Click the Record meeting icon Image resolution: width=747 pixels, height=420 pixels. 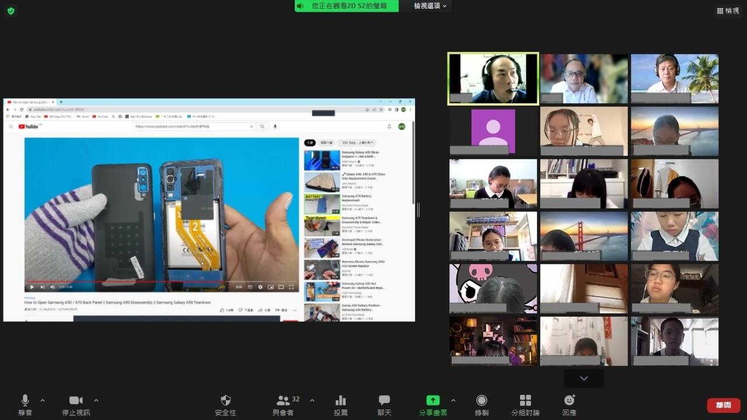[481, 405]
